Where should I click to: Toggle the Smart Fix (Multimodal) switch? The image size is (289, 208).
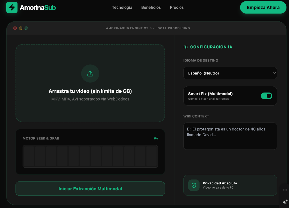click(x=266, y=96)
